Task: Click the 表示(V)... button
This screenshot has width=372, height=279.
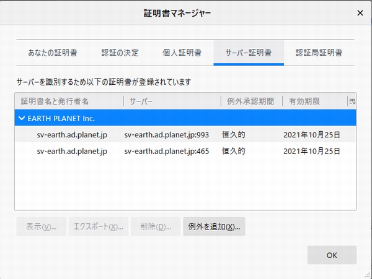Action: (42, 226)
